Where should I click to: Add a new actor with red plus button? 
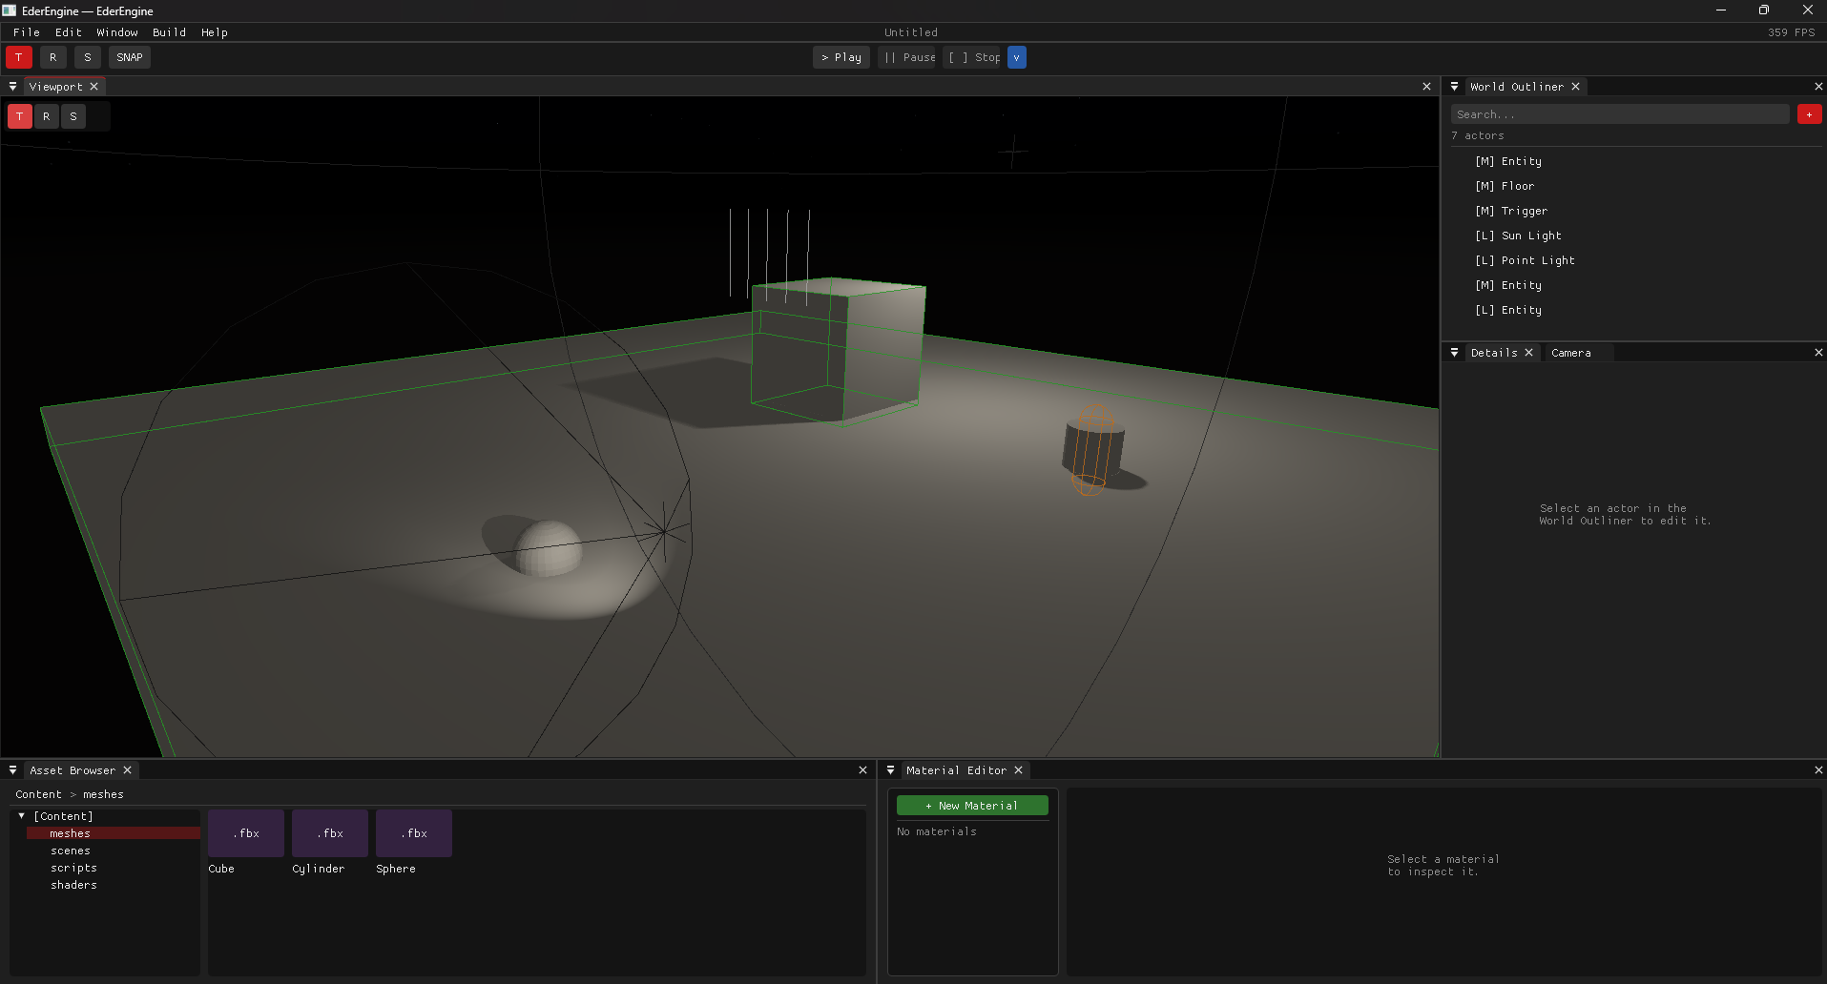tap(1809, 114)
